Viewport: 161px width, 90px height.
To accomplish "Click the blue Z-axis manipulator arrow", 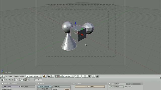I will (75, 23).
